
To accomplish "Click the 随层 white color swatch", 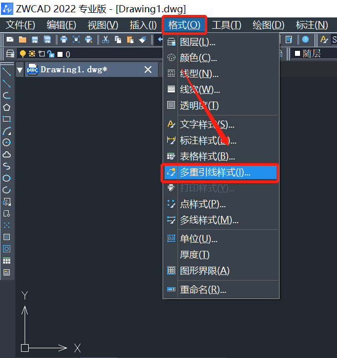I will click(298, 54).
